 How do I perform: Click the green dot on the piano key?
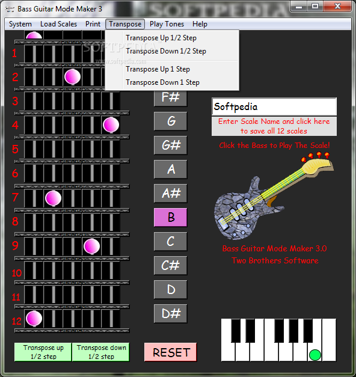click(x=315, y=355)
